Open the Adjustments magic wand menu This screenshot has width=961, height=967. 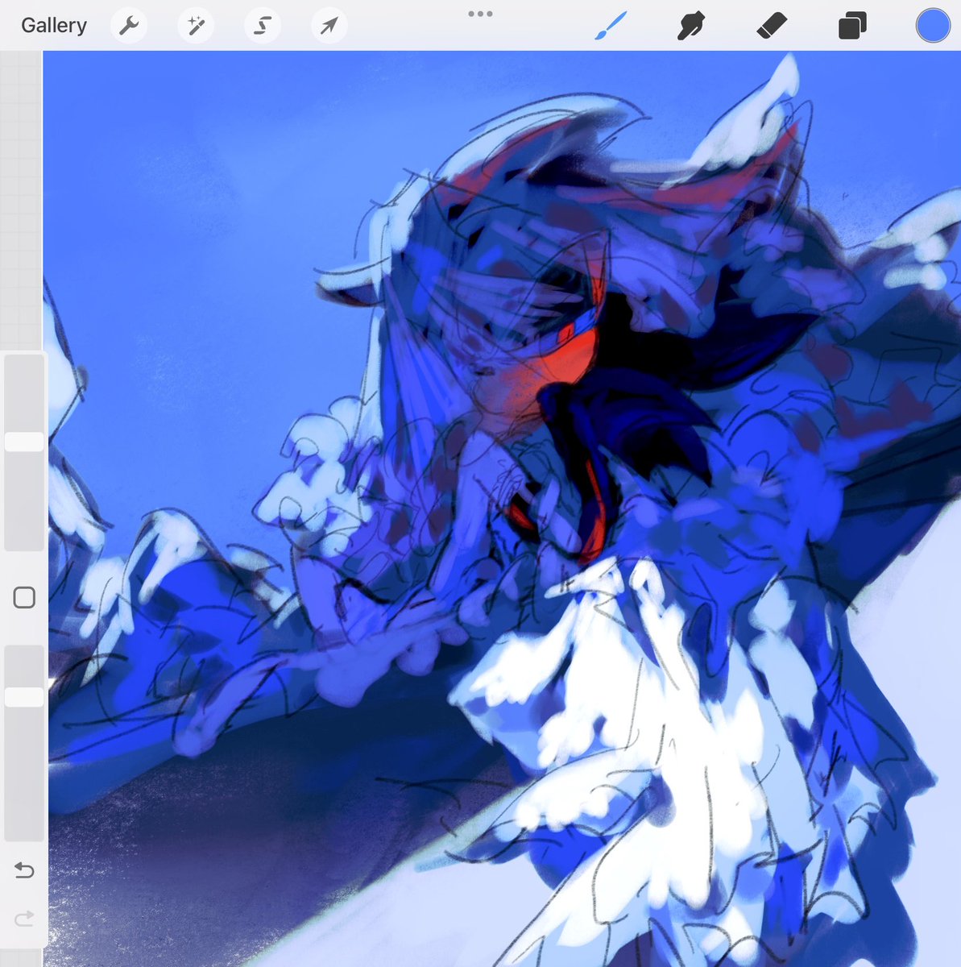196,26
